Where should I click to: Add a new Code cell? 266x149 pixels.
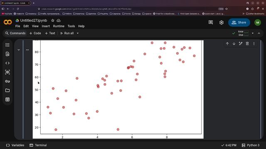35,33
